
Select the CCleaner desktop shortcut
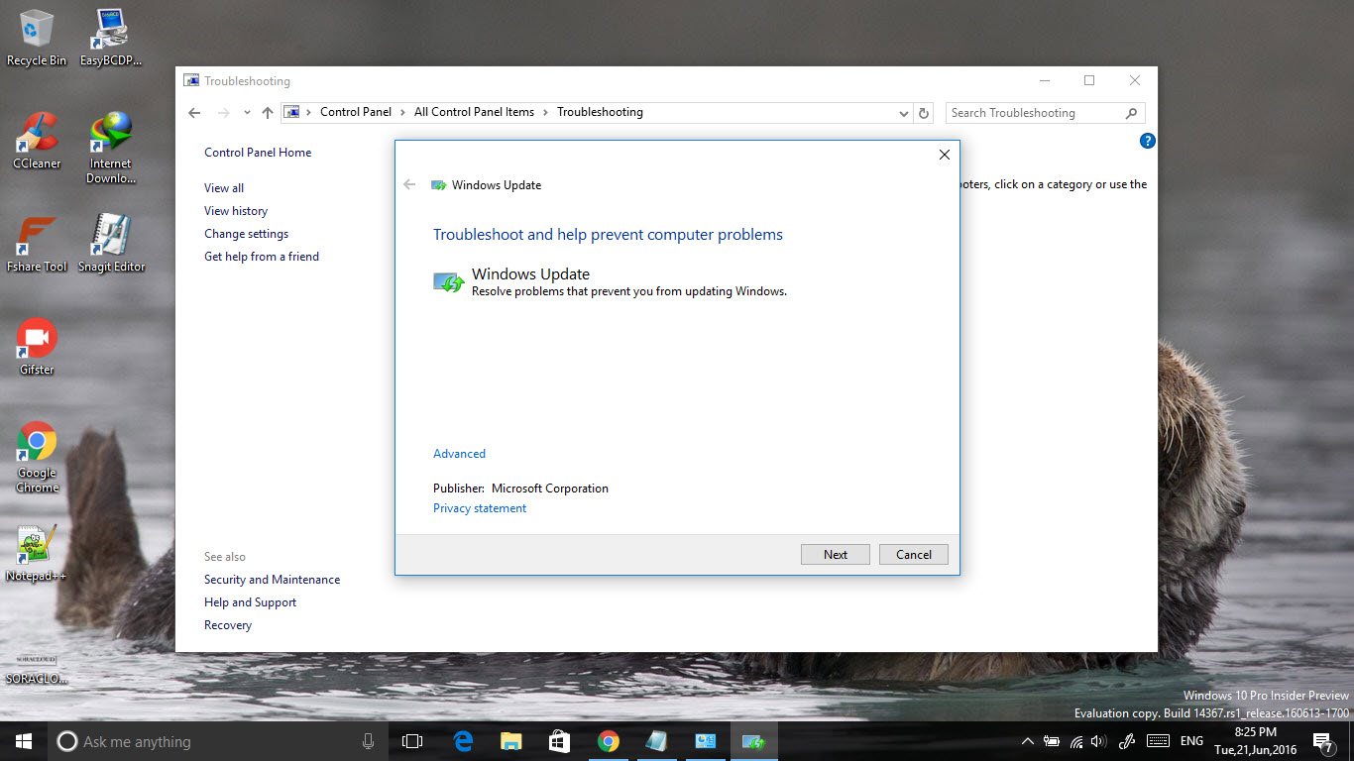(x=37, y=141)
